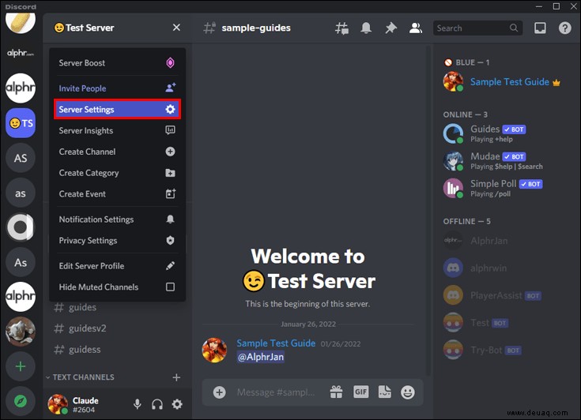
Task: Select Create Category menu entry
Action: click(117, 173)
